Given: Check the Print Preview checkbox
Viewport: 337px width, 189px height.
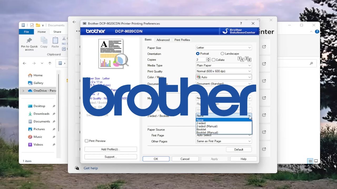Looking at the screenshot, I should click(x=86, y=141).
